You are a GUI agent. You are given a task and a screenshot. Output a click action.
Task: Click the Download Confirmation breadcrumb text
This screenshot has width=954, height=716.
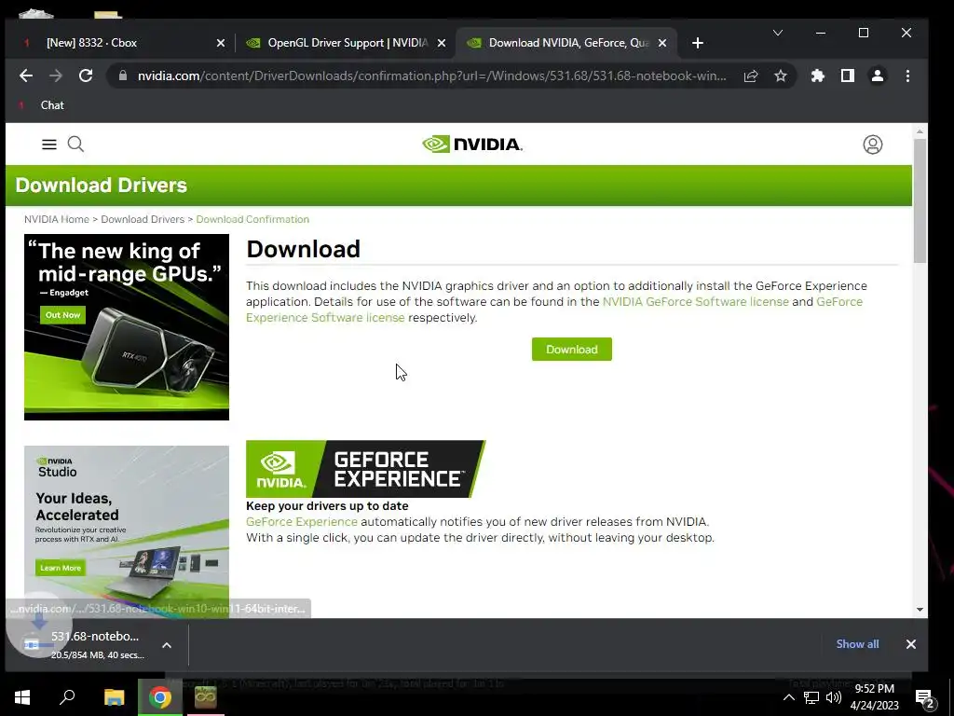(252, 219)
